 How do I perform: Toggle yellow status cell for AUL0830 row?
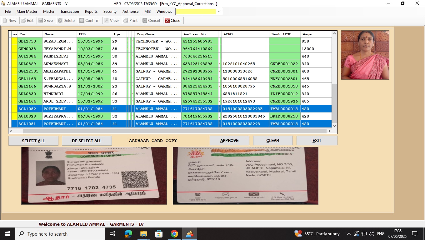[x=14, y=94]
